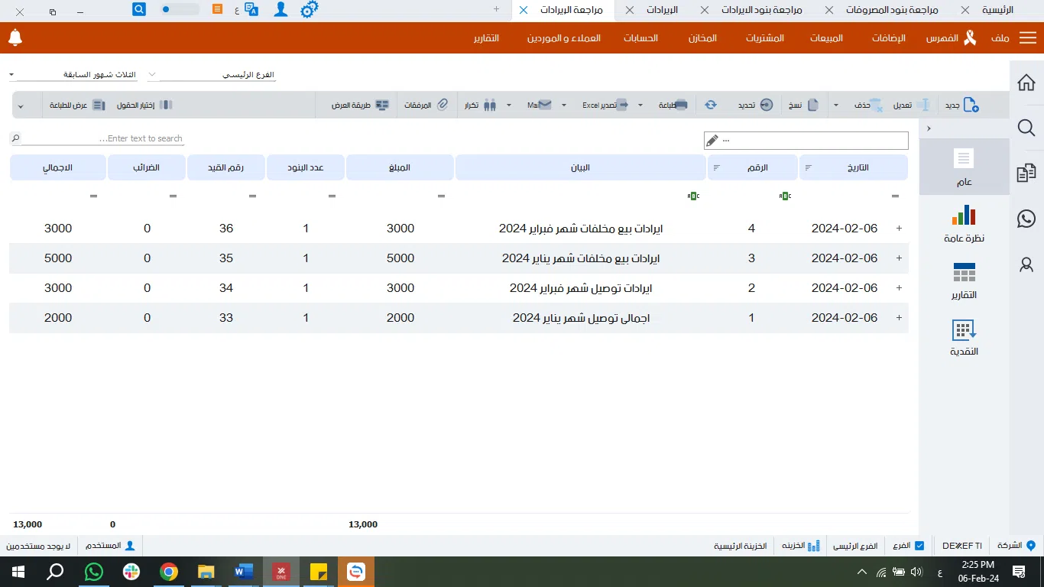This screenshot has height=587, width=1044.
Task: Toggle the الفرع (Branch) checkbox in the status bar
Action: click(x=919, y=546)
